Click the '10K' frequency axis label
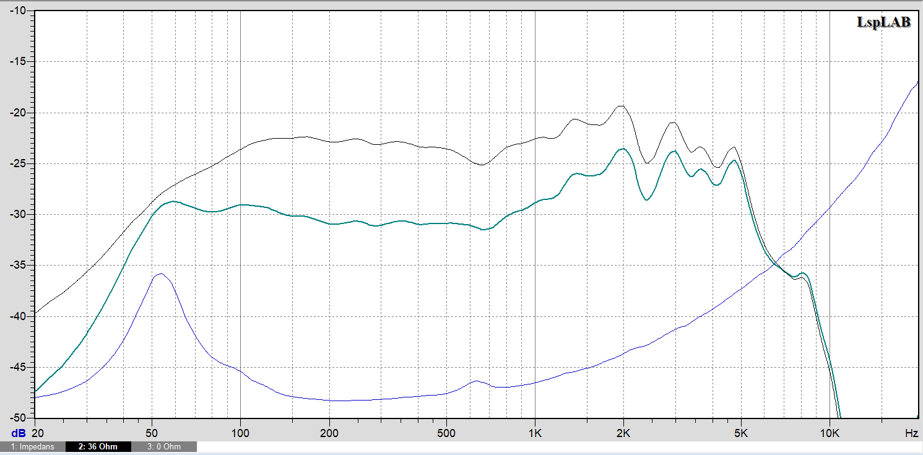923x455 pixels. coord(830,432)
